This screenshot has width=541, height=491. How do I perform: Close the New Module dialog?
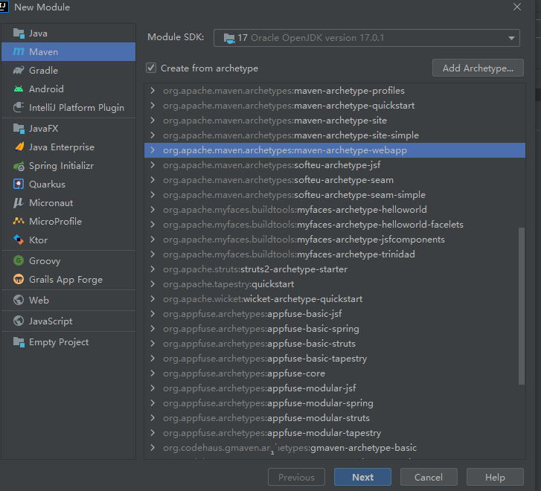[x=517, y=7]
